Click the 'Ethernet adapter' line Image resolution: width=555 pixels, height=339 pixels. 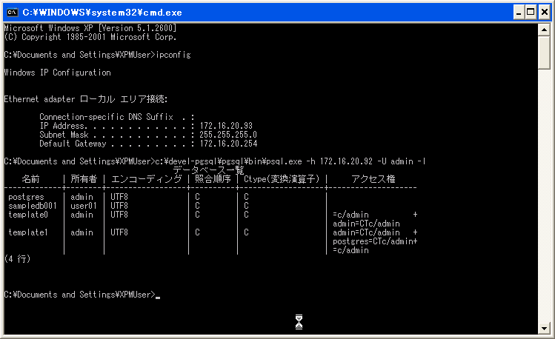[x=86, y=99]
